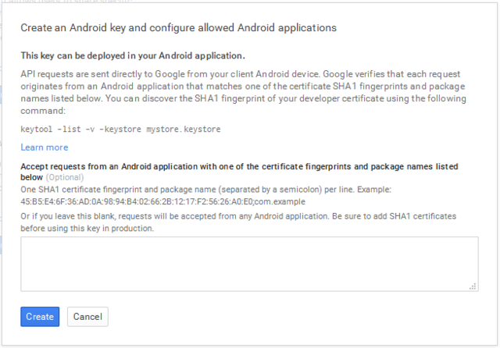
Task: Grab the text area resize handle
Action: 473,287
